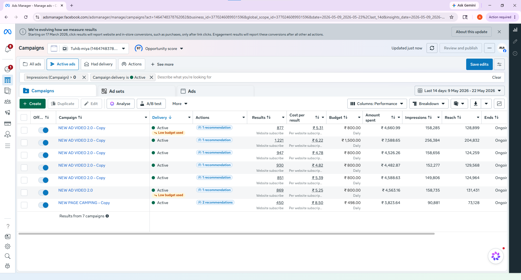Click the export download icon
The width and height of the screenshot is (521, 280).
point(475,104)
